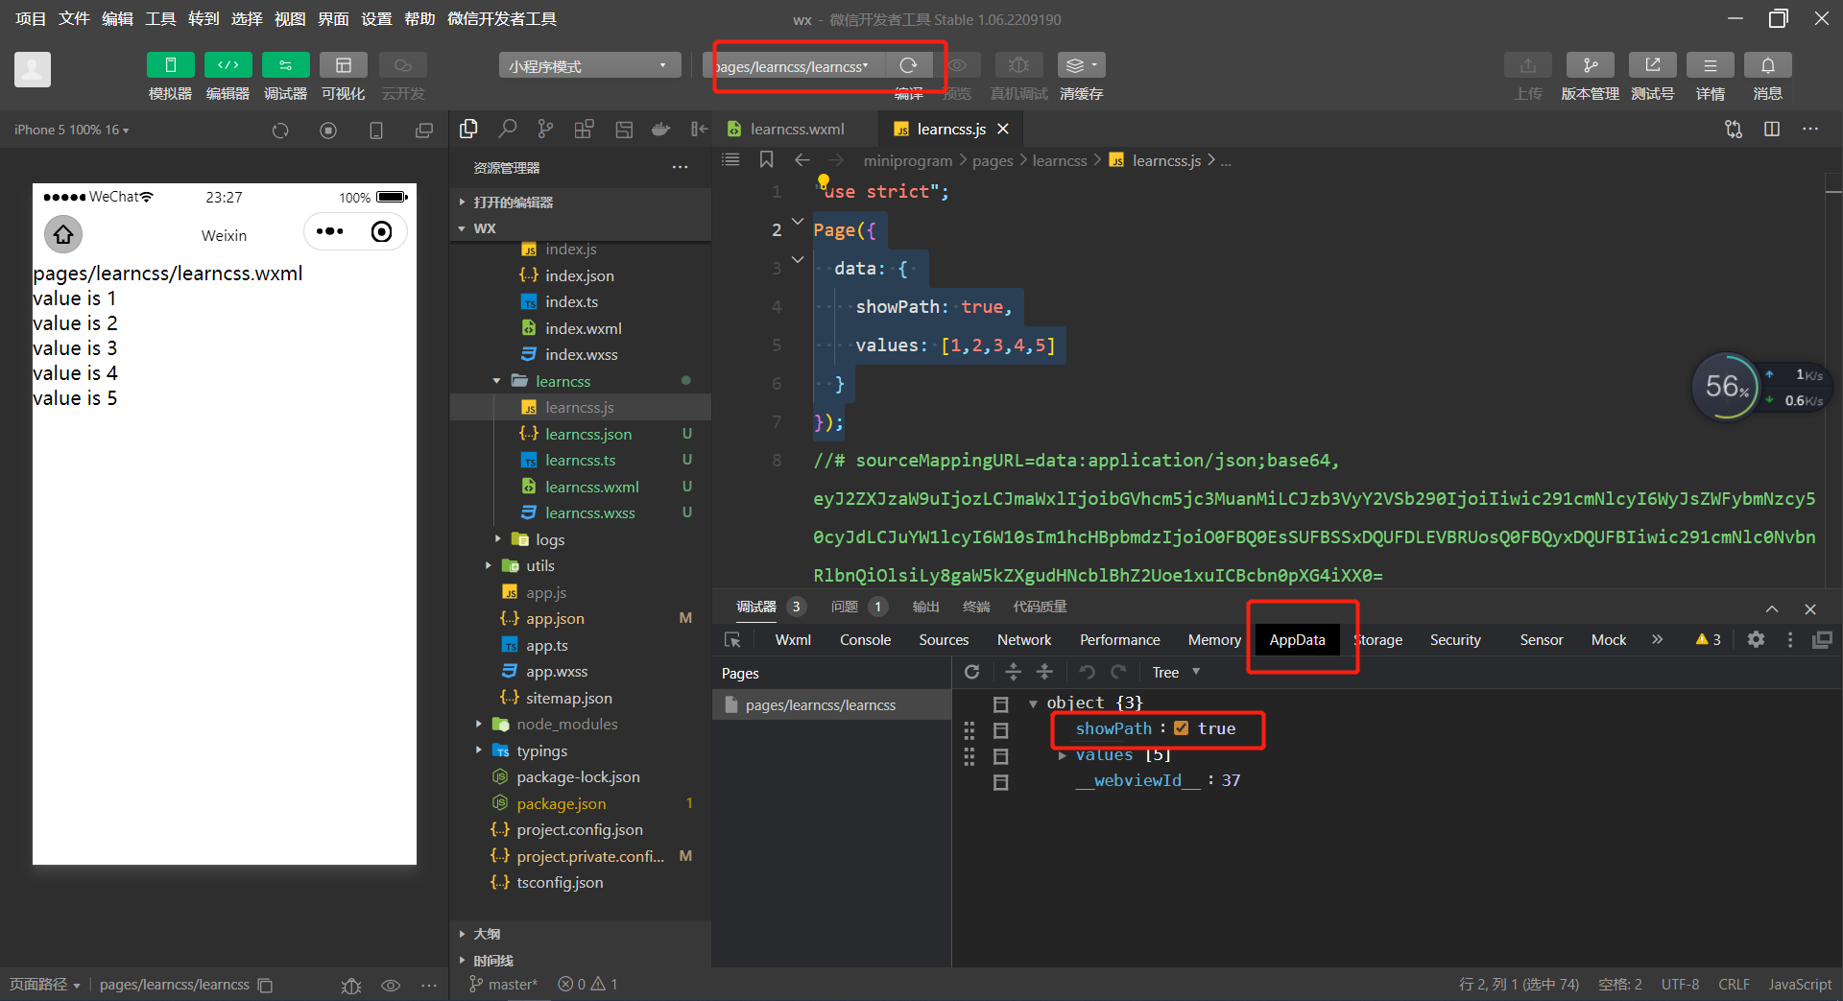This screenshot has height=1001, width=1843.
Task: Open the Messages bell icon
Action: tap(1767, 65)
